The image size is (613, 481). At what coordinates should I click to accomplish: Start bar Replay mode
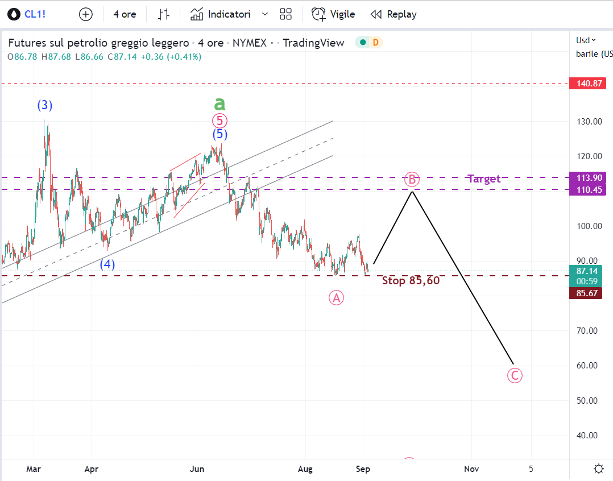pyautogui.click(x=394, y=14)
